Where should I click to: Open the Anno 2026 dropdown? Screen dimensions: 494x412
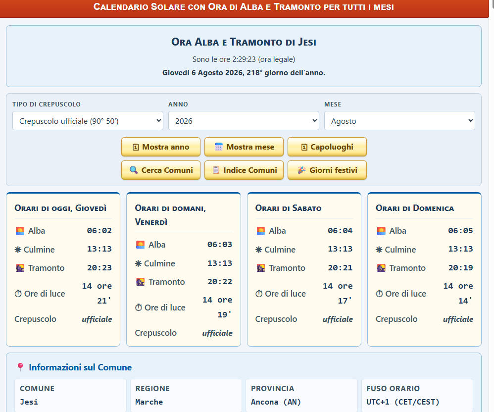pyautogui.click(x=244, y=121)
